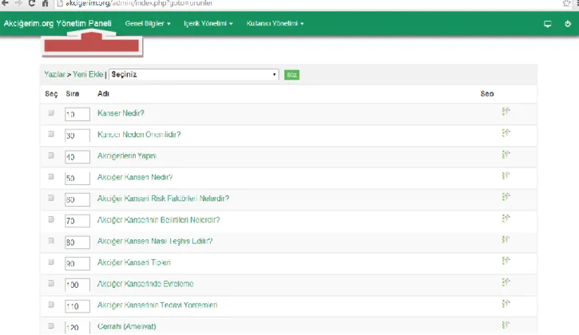Tick checkbox for Kanser Nedir?
This screenshot has width=579, height=335.
[51, 113]
